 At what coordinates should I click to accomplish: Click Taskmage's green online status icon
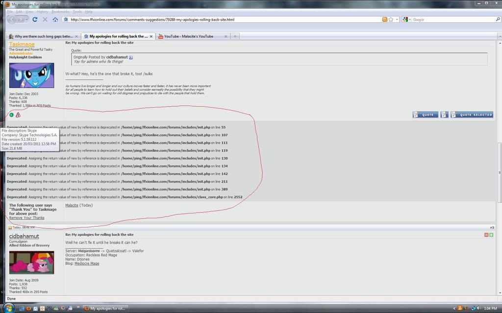[12, 115]
